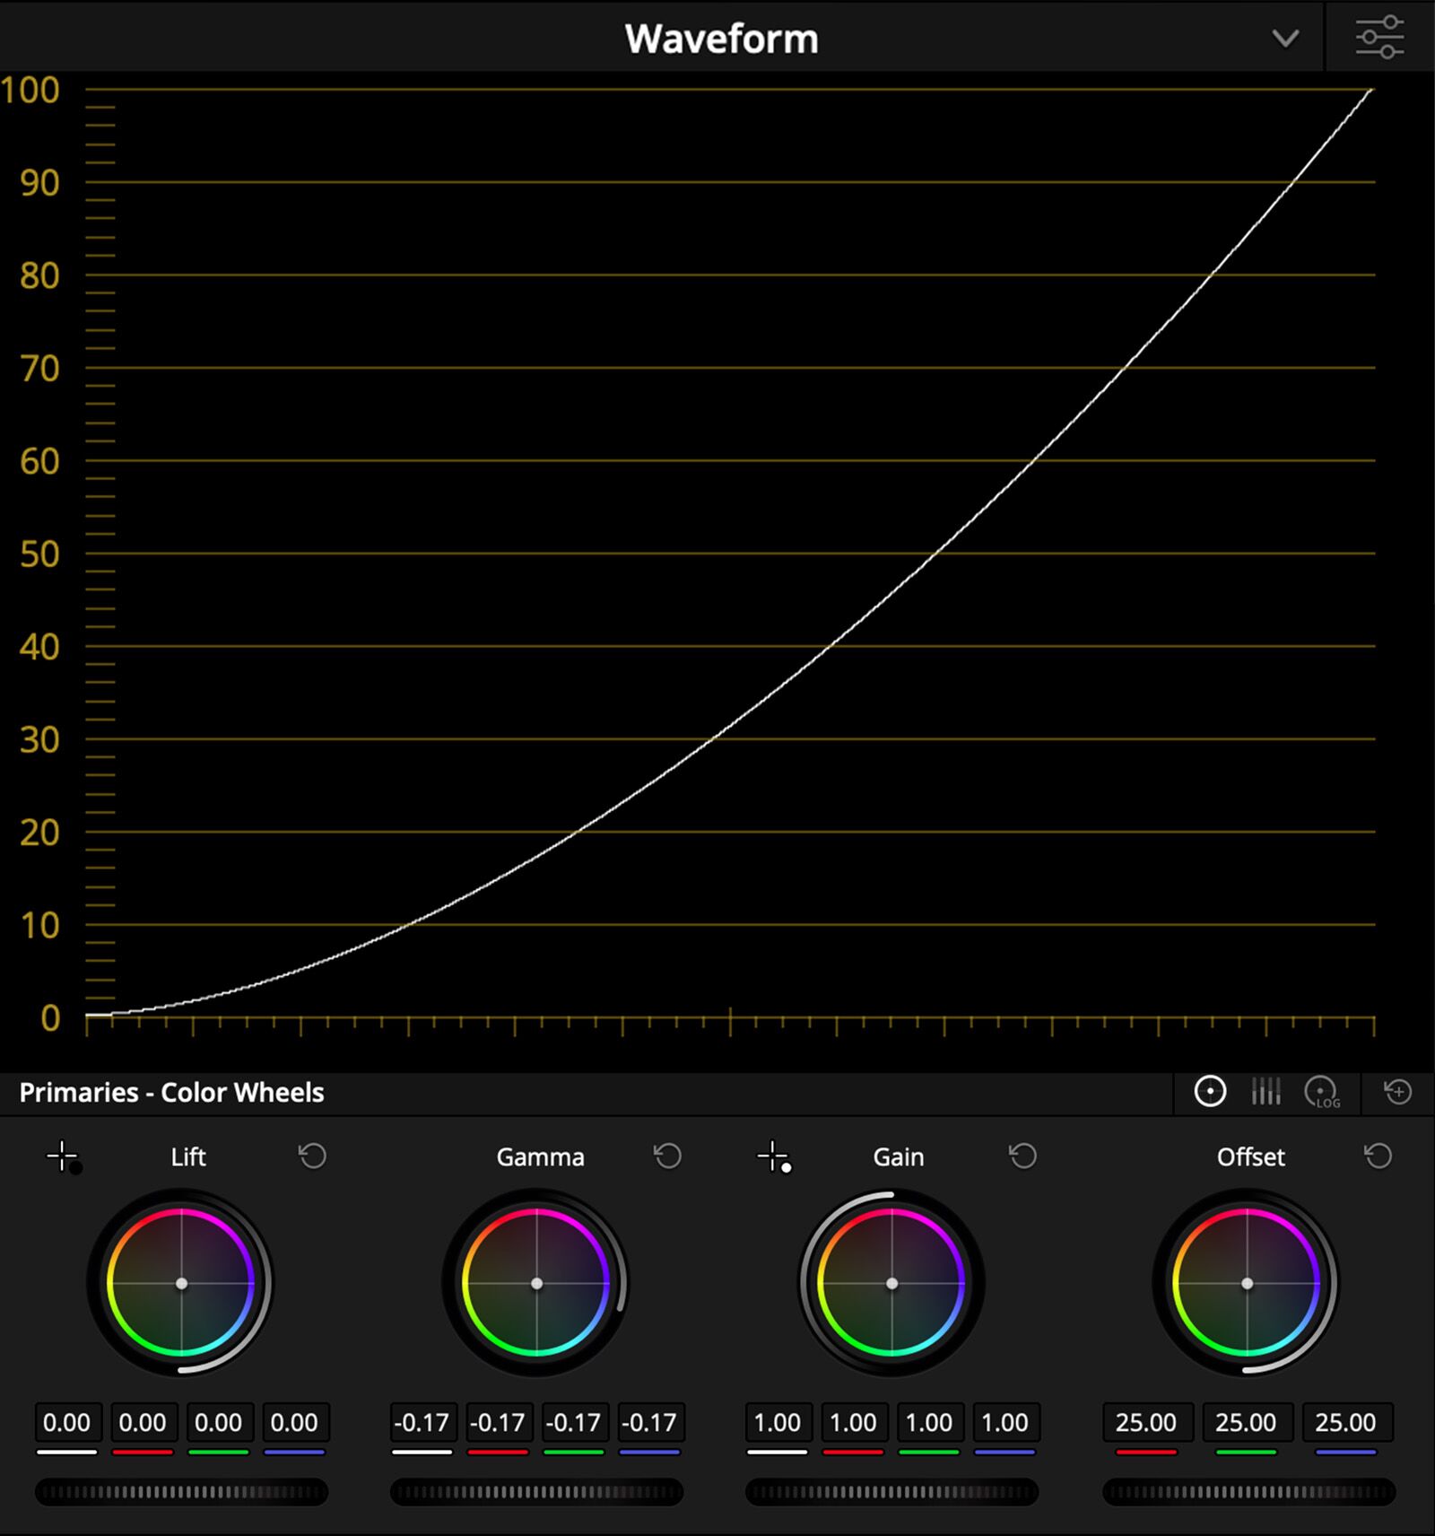Viewport: 1435px width, 1536px height.
Task: Enable Log wheels mode
Action: (1320, 1092)
